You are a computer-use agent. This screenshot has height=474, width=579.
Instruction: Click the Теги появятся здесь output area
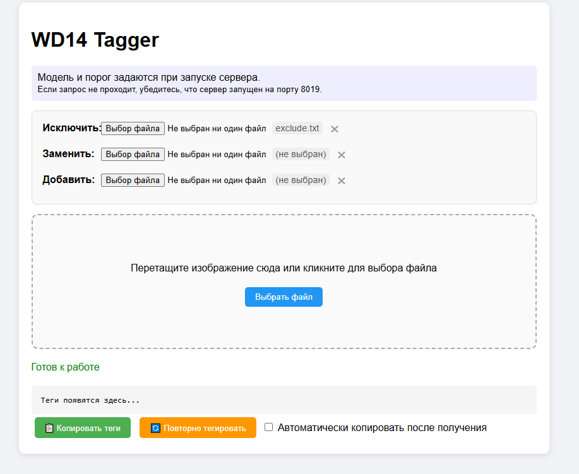284,400
